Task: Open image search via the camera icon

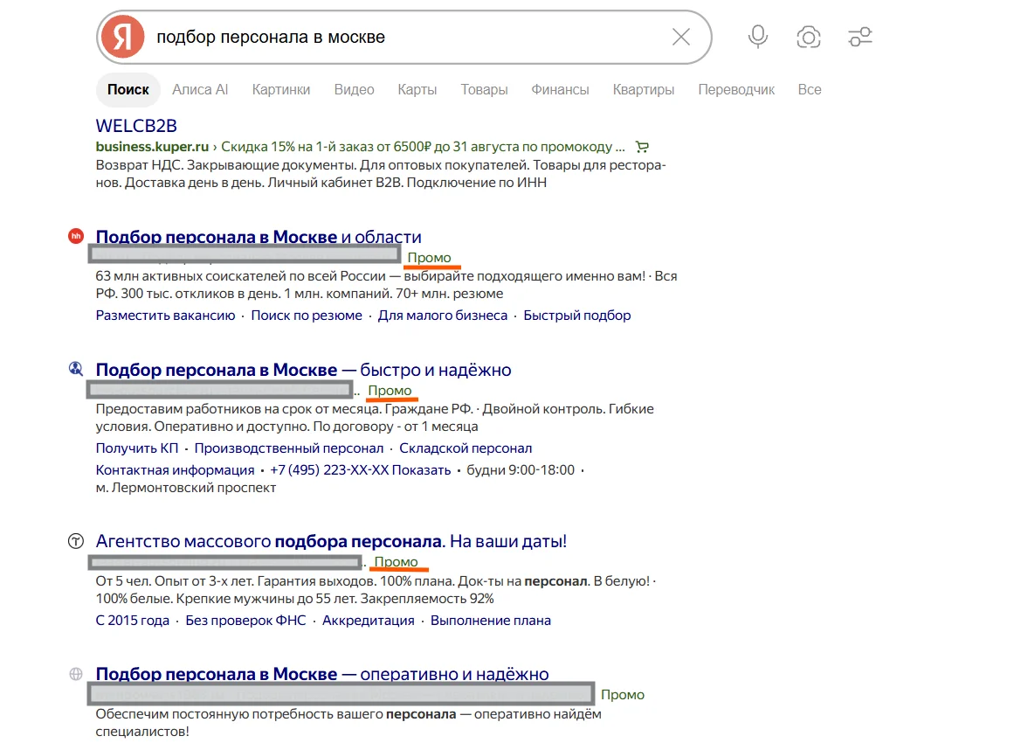Action: [809, 37]
